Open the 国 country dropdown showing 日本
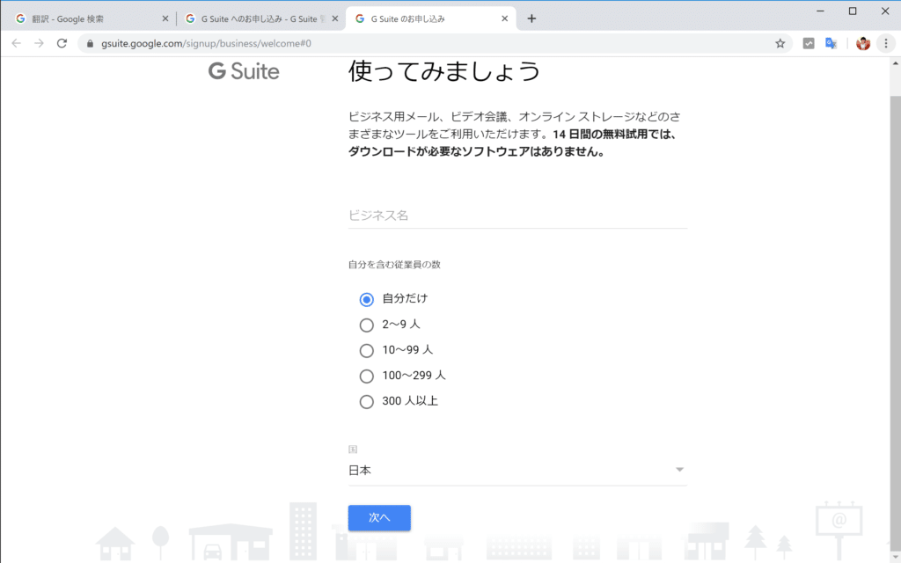901x563 pixels. [519, 470]
